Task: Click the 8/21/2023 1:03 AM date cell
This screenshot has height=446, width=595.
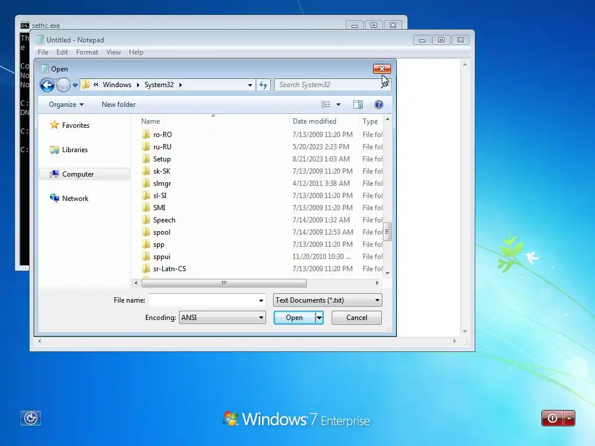Action: click(x=321, y=159)
